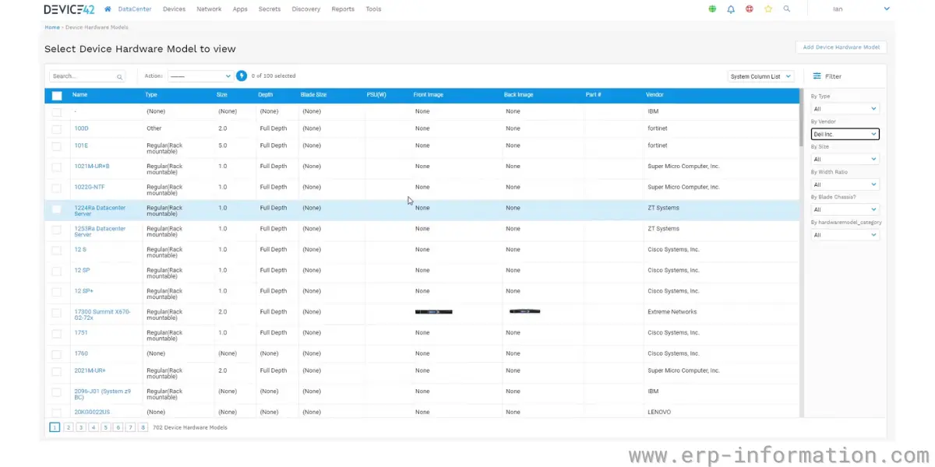Open the By Width Ratio dropdown
Viewport: 935px width, 467px height.
845,184
